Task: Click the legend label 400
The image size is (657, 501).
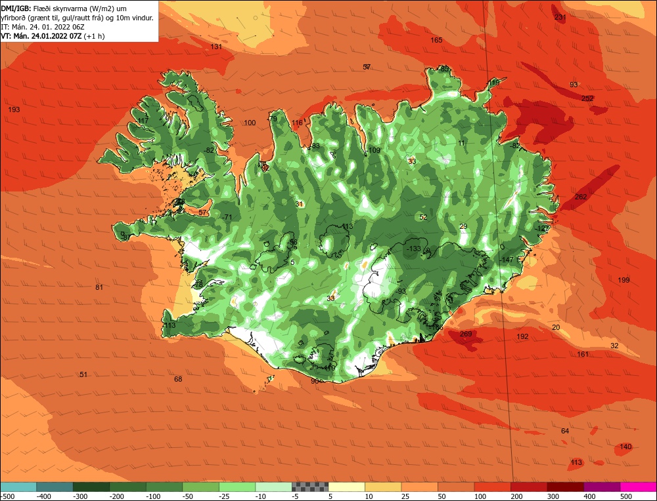Action: pos(589,496)
